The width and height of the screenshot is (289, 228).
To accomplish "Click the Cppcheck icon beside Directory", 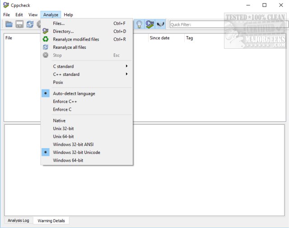I will [45, 31].
